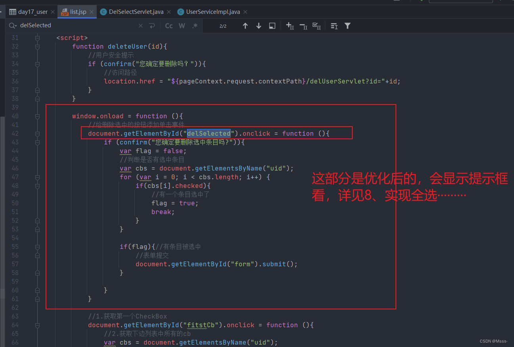Click line number 42 in gutter
Screen dimensions: 514x347
tap(15, 134)
